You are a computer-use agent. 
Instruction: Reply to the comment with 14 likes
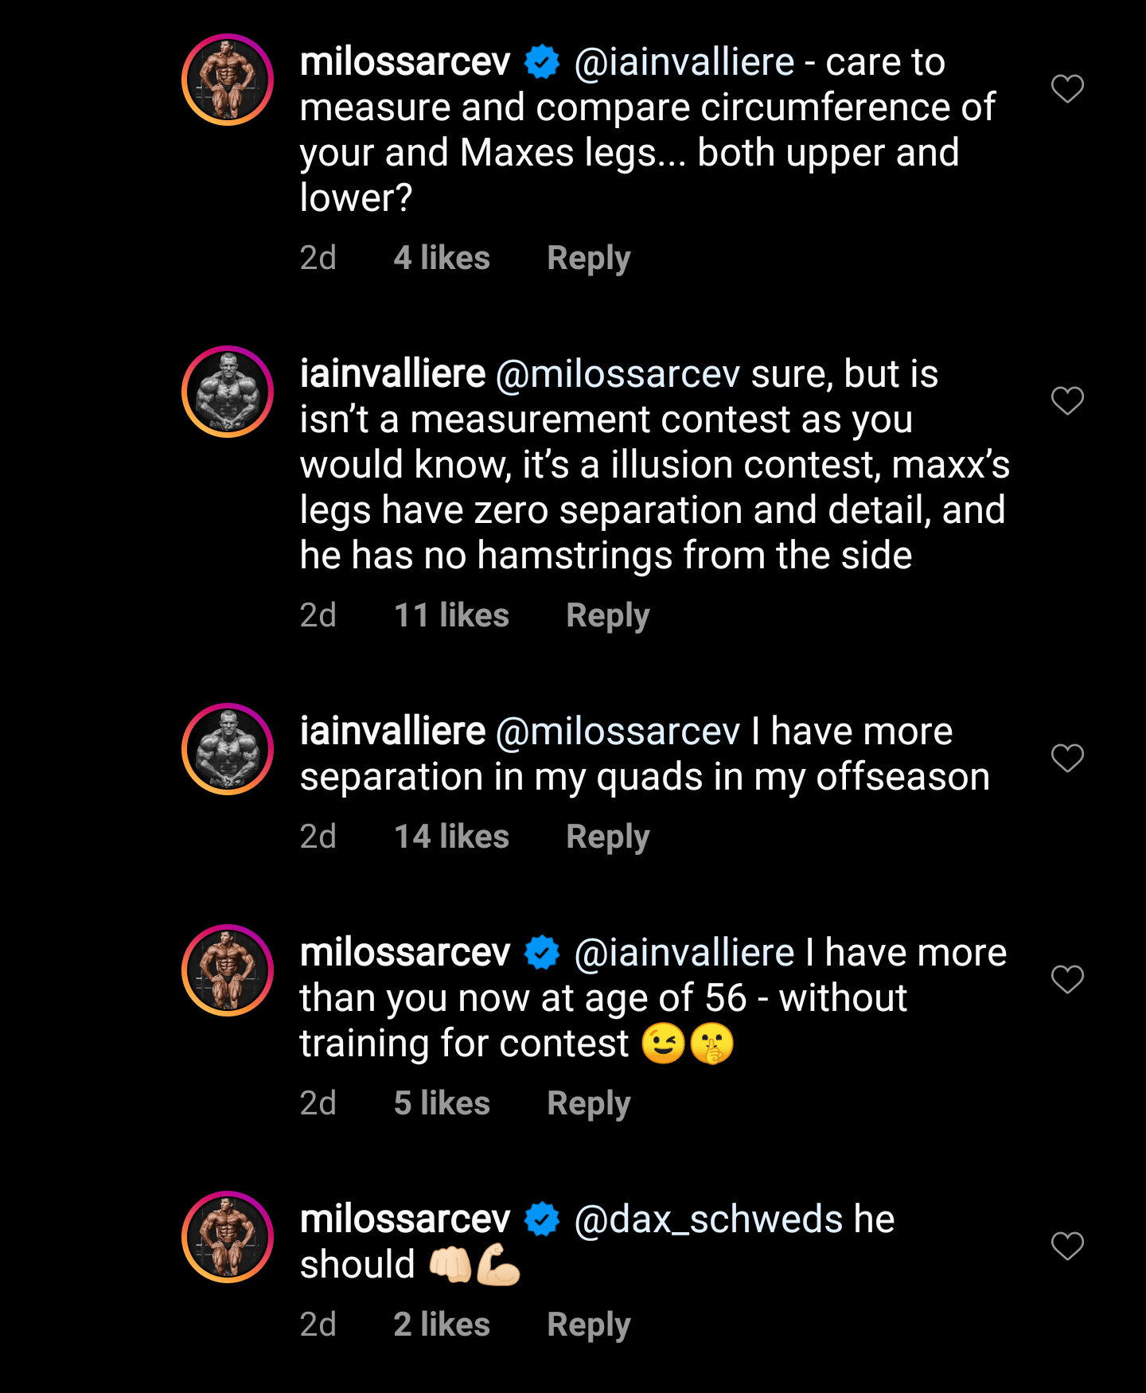pos(607,837)
